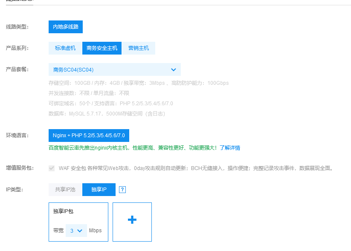
Task: Switch to the 标准虚机 product series tab
Action: [65, 48]
